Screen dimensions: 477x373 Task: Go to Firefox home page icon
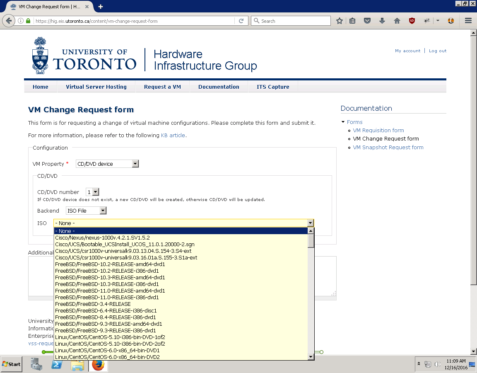click(x=397, y=21)
